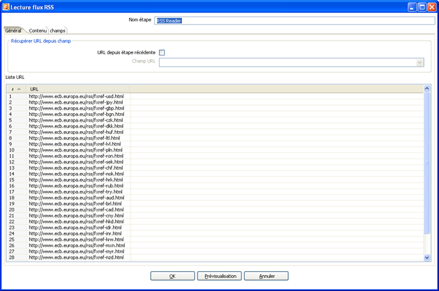Switch to the Contenu tab
This screenshot has width=439, height=291.
38,31
